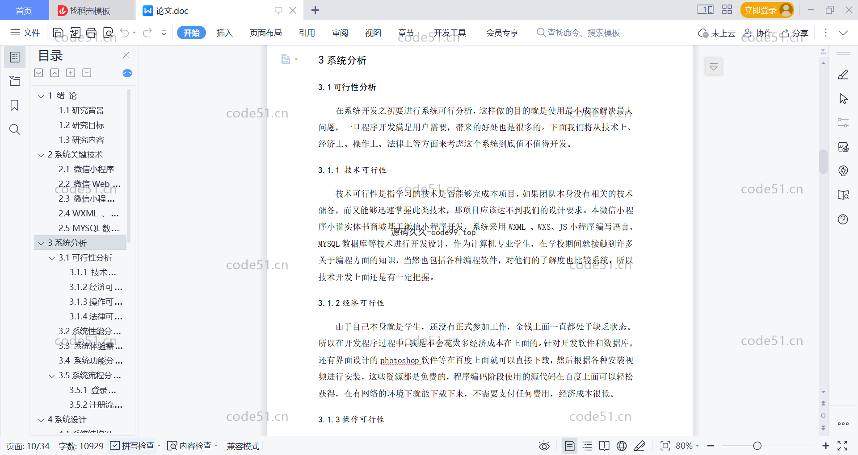
Task: Click the print preview icon
Action: click(x=108, y=33)
